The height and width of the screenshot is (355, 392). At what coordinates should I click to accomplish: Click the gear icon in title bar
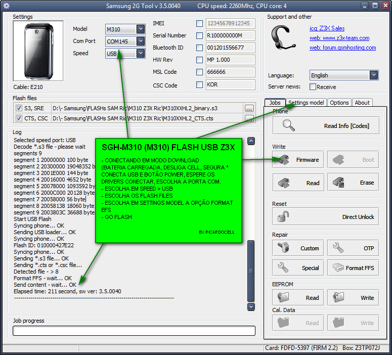(7, 6)
